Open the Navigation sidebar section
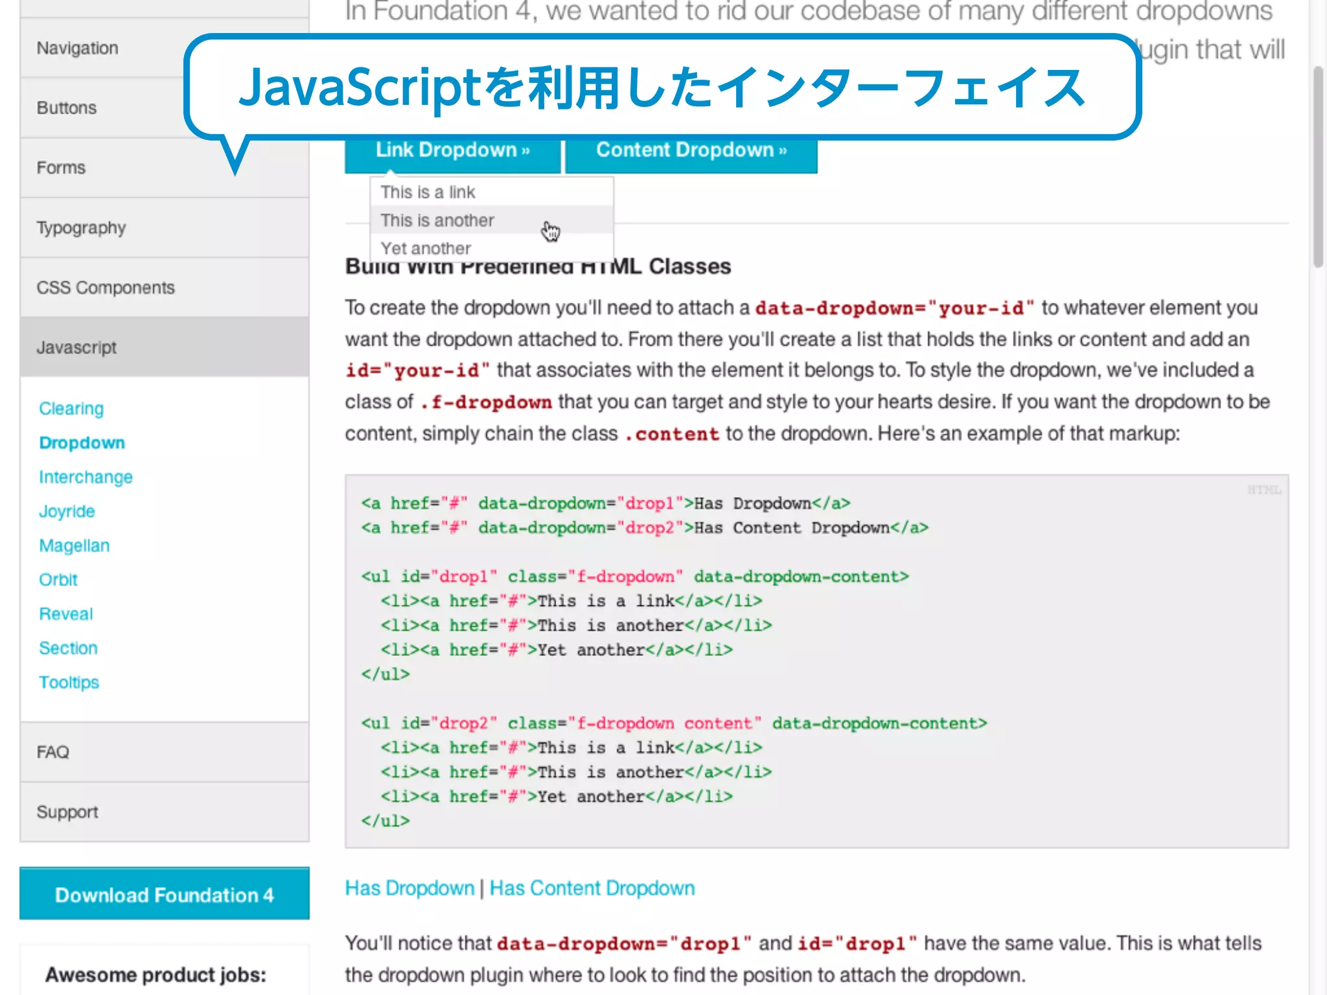 [x=165, y=48]
